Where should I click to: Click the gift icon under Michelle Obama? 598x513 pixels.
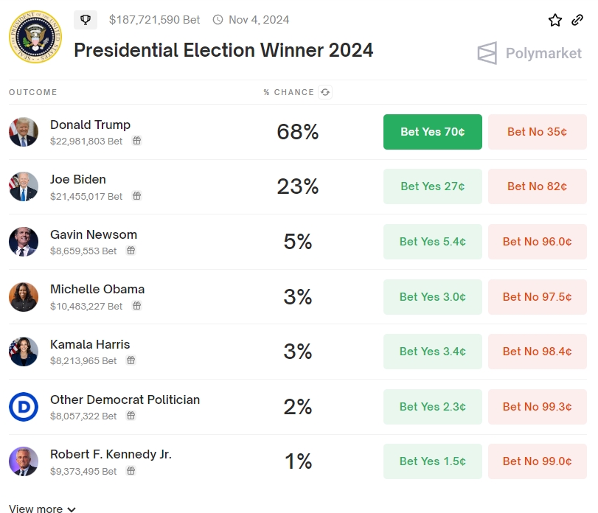(136, 306)
